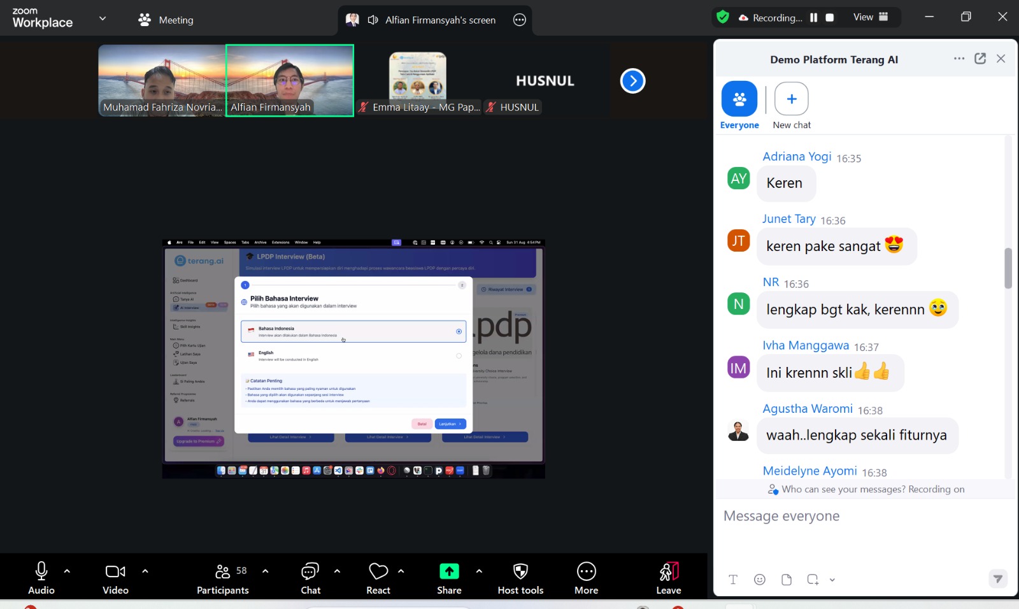Open the text formatting tool in chat
The width and height of the screenshot is (1019, 609).
pyautogui.click(x=733, y=579)
